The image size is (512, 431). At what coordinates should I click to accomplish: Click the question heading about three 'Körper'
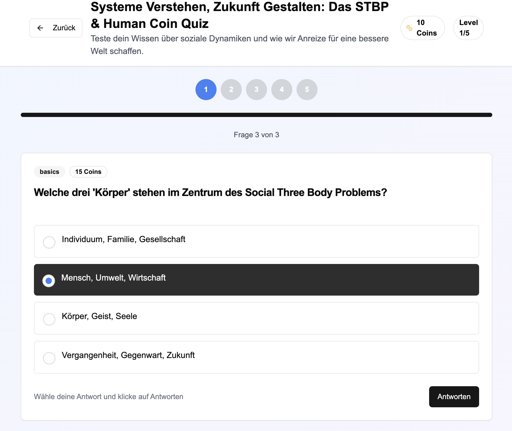[x=210, y=193]
